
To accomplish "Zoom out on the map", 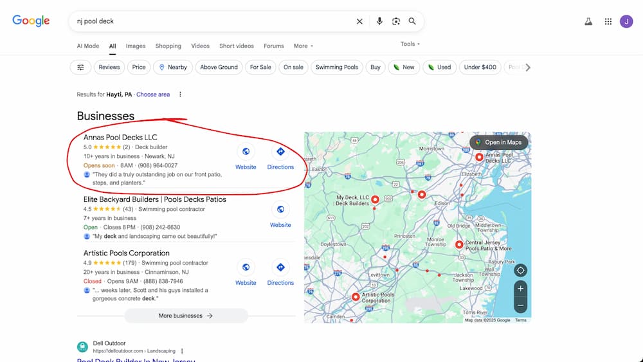I will click(520, 305).
